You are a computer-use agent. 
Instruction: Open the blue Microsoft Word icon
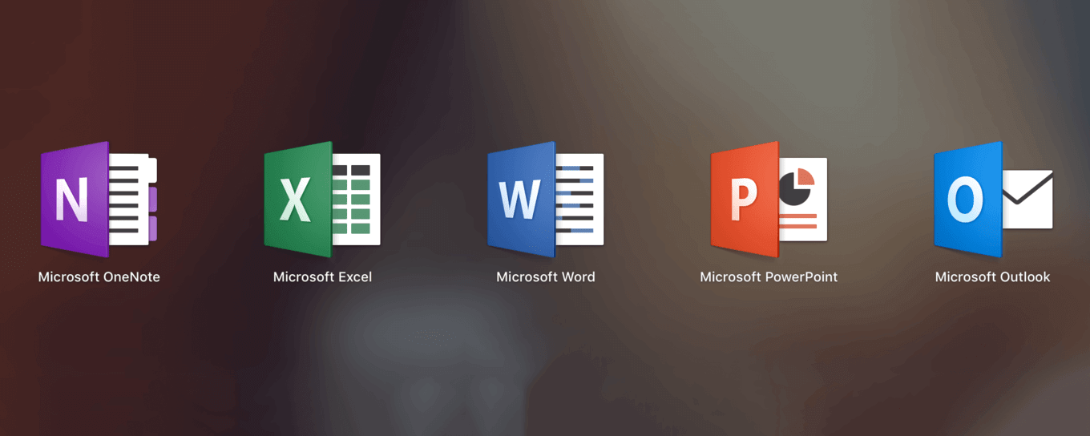coord(545,200)
